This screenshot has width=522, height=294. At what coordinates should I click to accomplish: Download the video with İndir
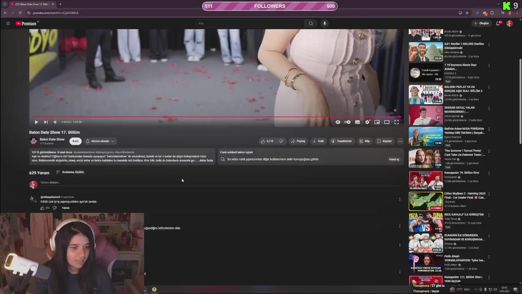tap(318, 141)
